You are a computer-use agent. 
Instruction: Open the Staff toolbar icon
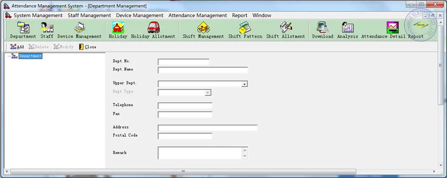point(47,30)
